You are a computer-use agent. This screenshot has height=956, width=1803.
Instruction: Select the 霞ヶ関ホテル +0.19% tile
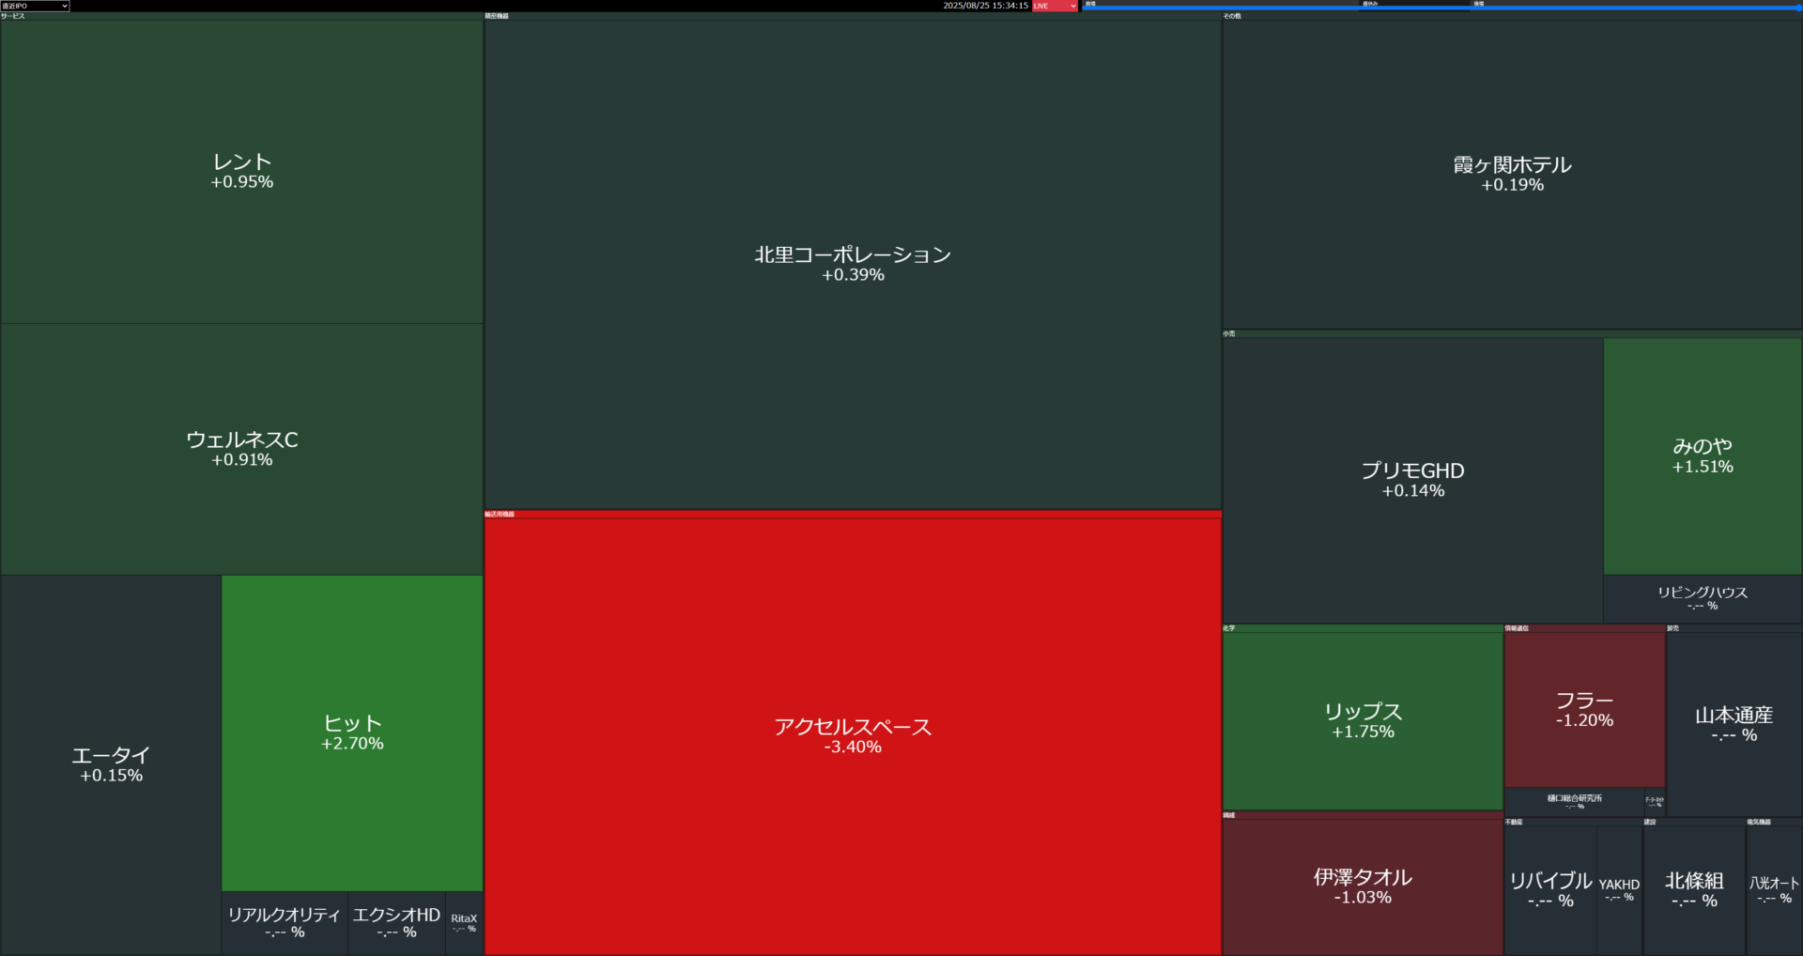[1512, 174]
